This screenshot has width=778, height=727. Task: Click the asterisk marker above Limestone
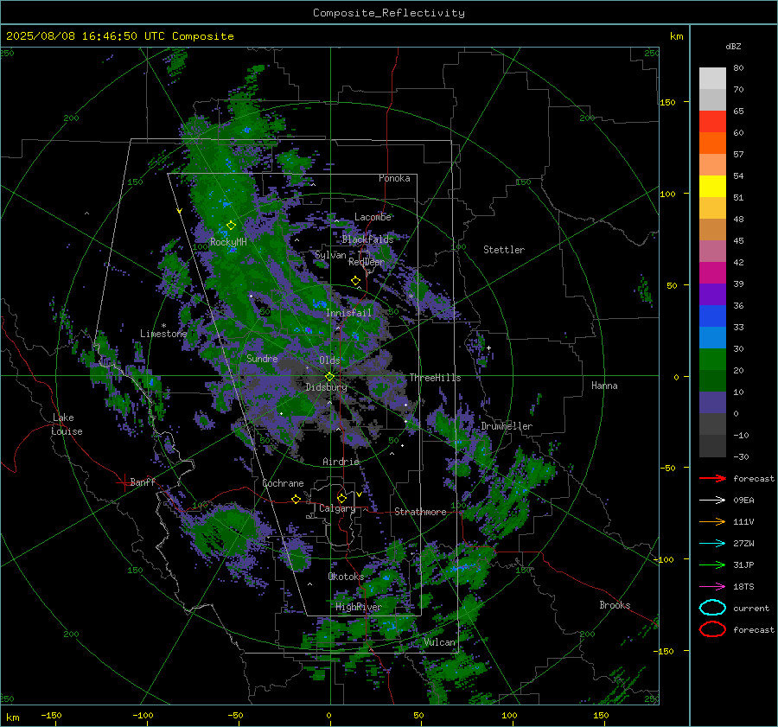coord(163,326)
